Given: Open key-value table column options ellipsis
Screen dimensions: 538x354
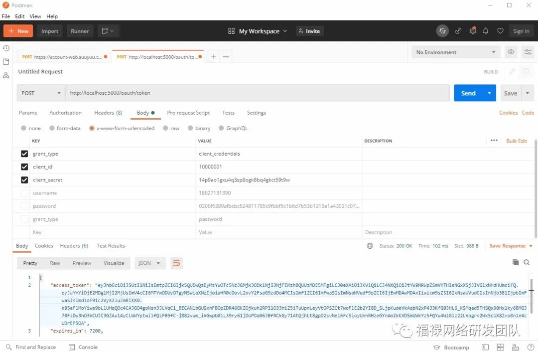Looking at the screenshot, I should (x=494, y=141).
